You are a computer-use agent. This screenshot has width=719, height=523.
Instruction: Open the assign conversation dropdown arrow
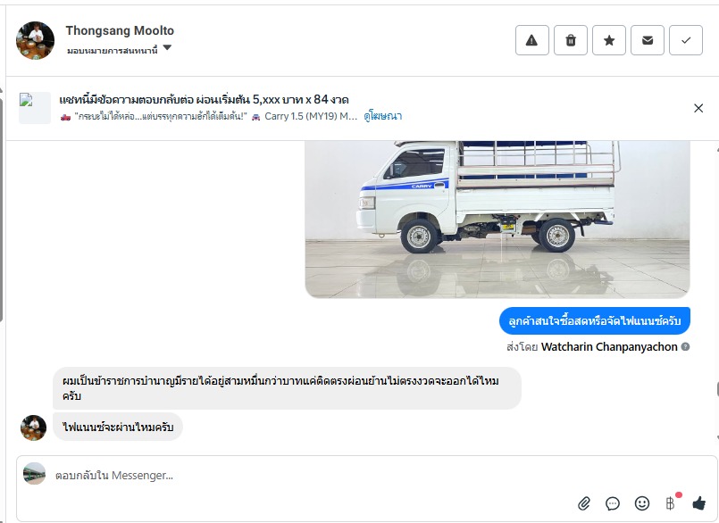167,47
